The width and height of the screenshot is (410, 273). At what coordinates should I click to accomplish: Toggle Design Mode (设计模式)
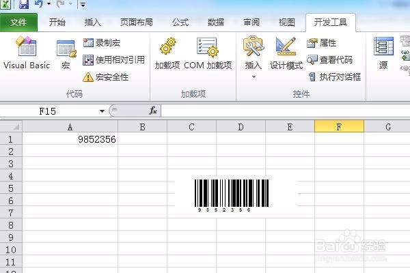[x=286, y=53]
